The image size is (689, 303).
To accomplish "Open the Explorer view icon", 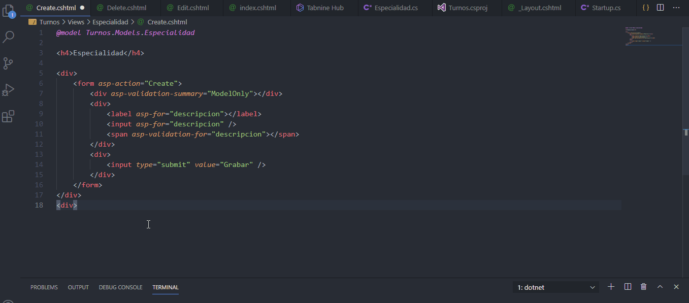I will tap(8, 11).
